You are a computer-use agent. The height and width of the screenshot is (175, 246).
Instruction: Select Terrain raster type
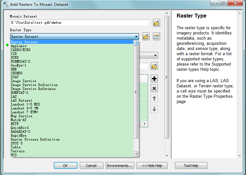(x=72, y=151)
